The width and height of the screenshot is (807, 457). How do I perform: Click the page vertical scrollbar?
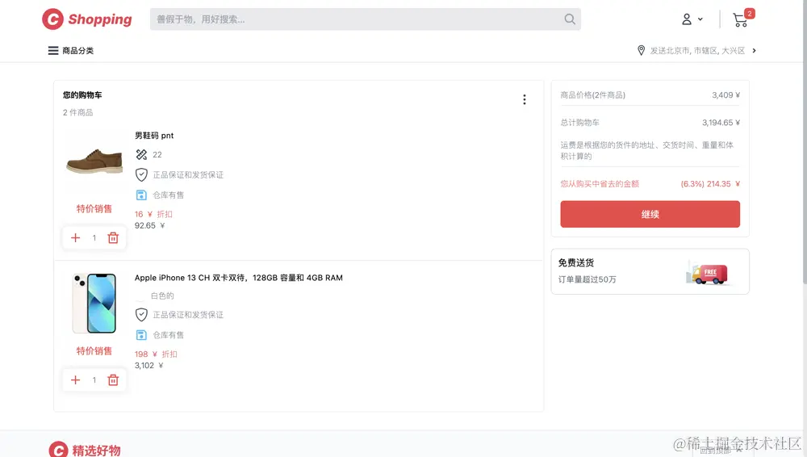(x=805, y=141)
